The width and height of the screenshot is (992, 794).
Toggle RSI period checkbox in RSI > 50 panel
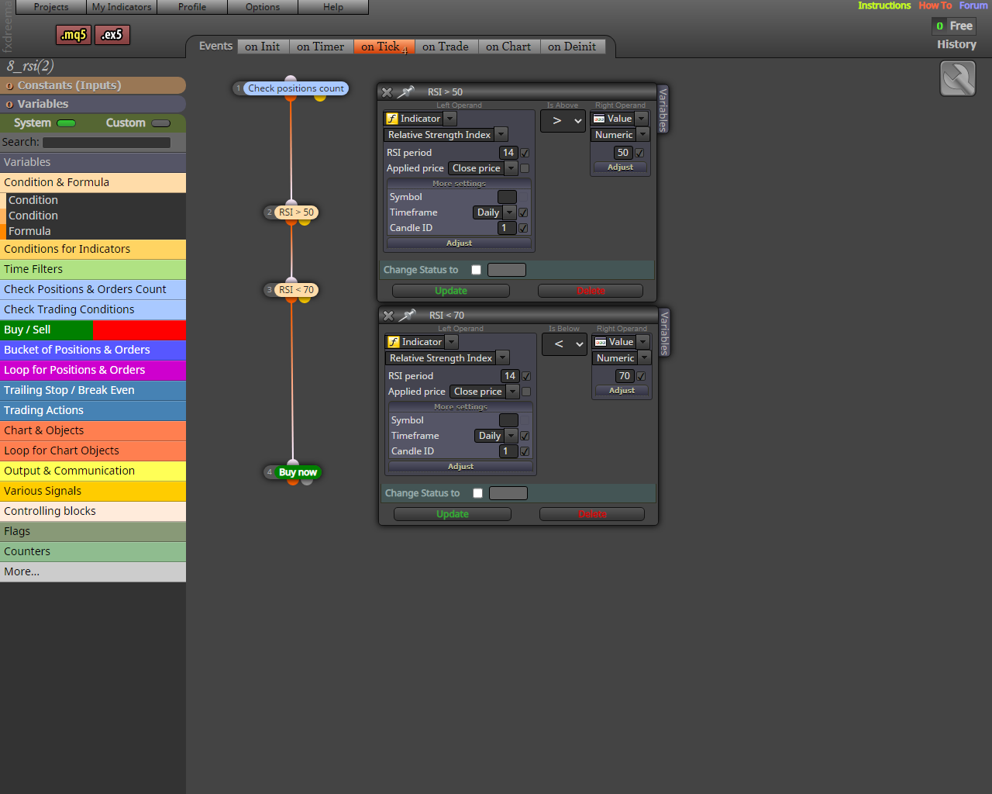[525, 154]
